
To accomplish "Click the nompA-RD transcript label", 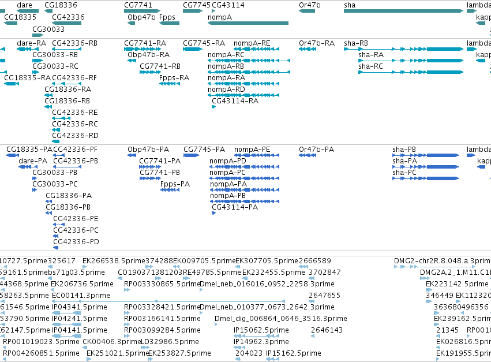I will click(226, 89).
